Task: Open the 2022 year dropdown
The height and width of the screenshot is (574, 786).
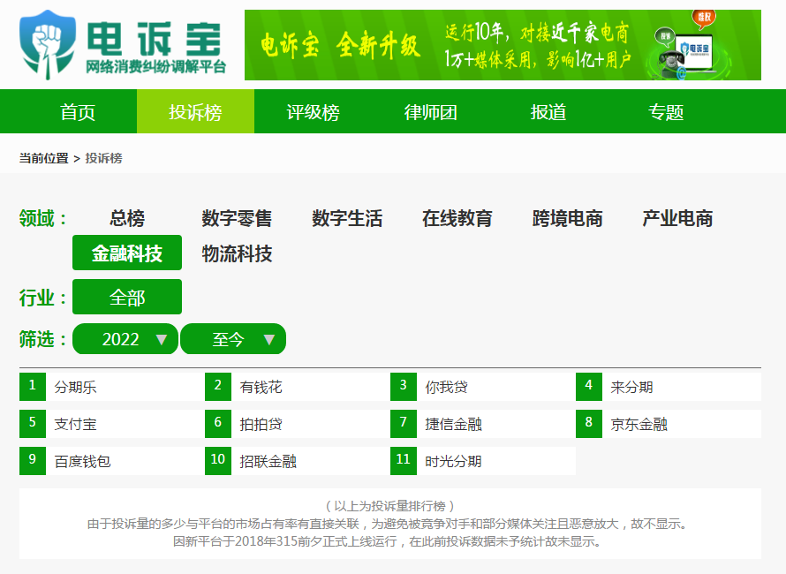Action: tap(125, 339)
